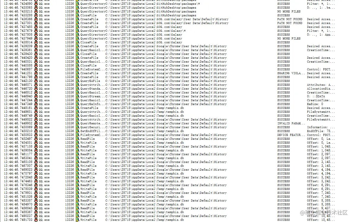This screenshot has height=222, width=354.
Task: Select the QueryRemote... operation text
Action: (92, 123)
